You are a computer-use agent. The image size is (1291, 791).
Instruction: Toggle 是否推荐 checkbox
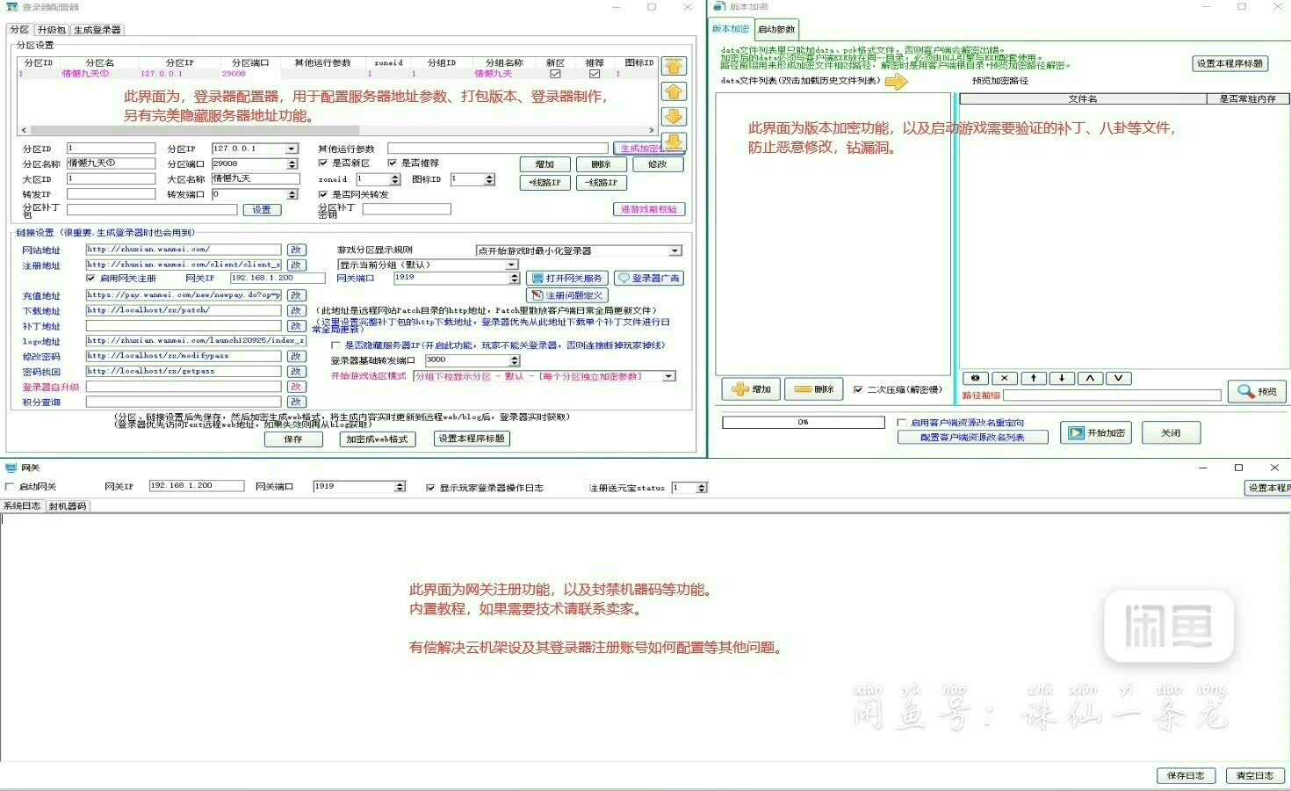pyautogui.click(x=393, y=163)
